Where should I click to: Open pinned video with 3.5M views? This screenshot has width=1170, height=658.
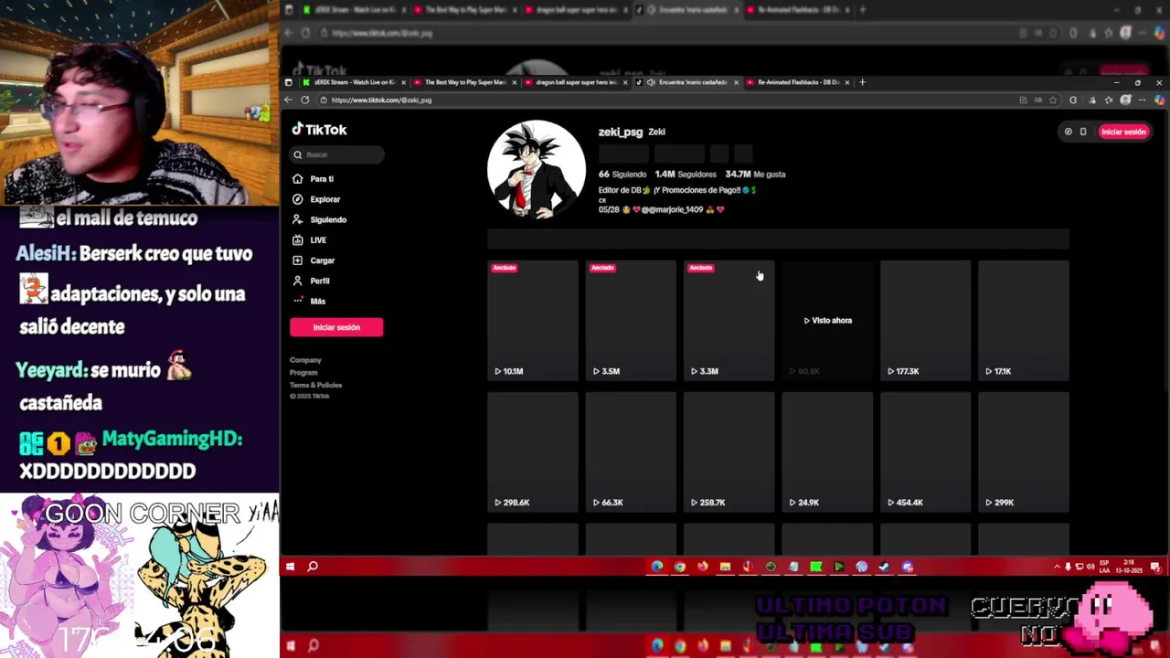[631, 320]
